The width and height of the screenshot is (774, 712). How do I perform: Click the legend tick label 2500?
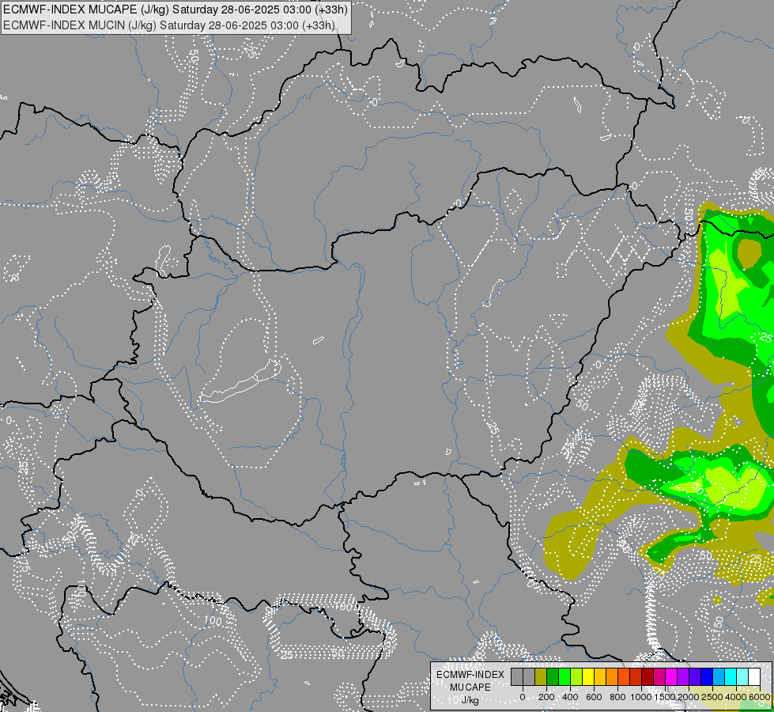point(712,697)
